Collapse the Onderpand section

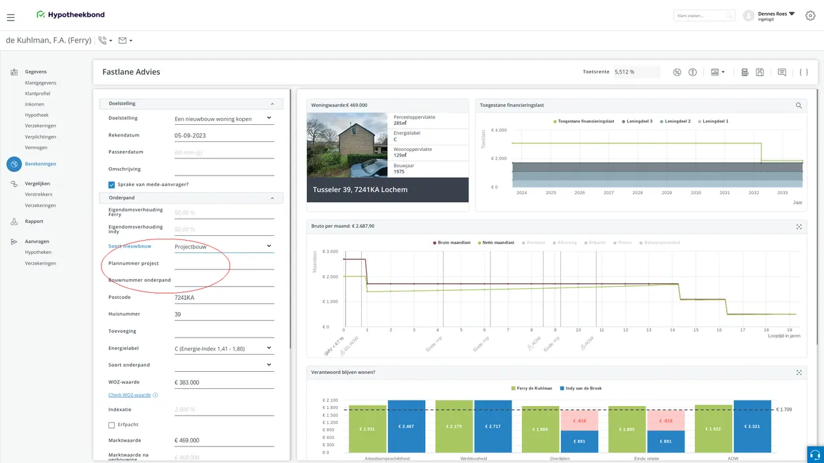(x=272, y=198)
